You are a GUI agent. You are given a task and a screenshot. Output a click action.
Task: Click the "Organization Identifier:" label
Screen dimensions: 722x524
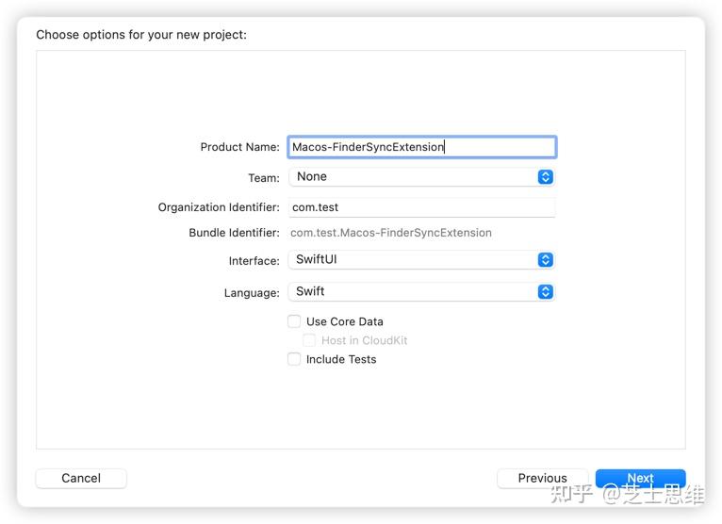pyautogui.click(x=219, y=207)
